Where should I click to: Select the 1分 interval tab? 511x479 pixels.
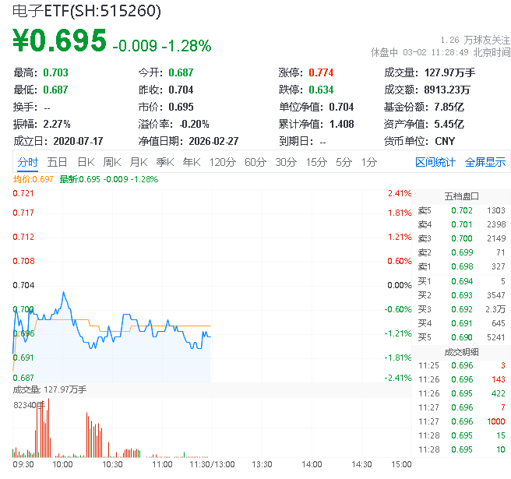pyautogui.click(x=368, y=162)
